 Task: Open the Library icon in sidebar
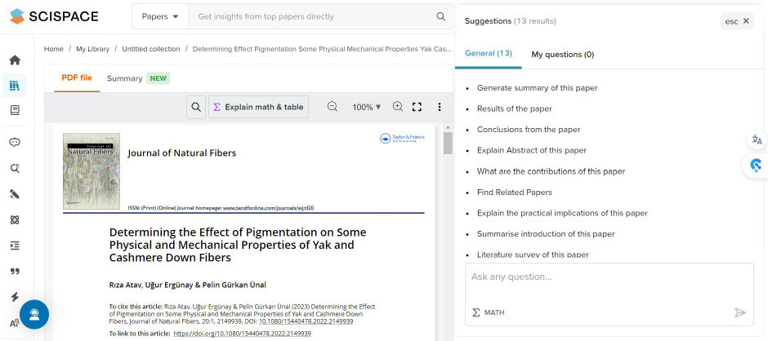(14, 85)
